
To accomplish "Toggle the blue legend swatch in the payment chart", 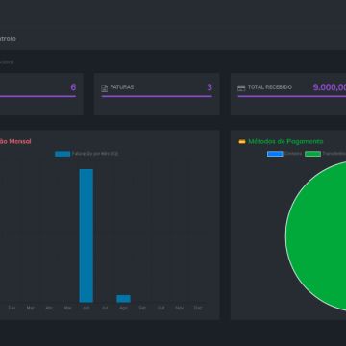I will 275,154.
